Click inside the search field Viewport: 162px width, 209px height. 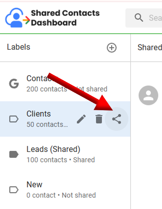coord(144,18)
